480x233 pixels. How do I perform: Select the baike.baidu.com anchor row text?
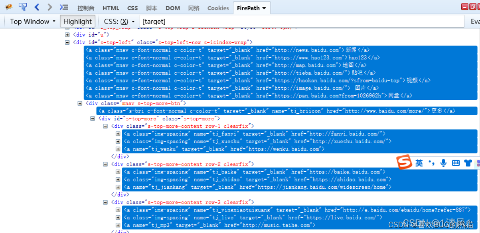click(255, 172)
